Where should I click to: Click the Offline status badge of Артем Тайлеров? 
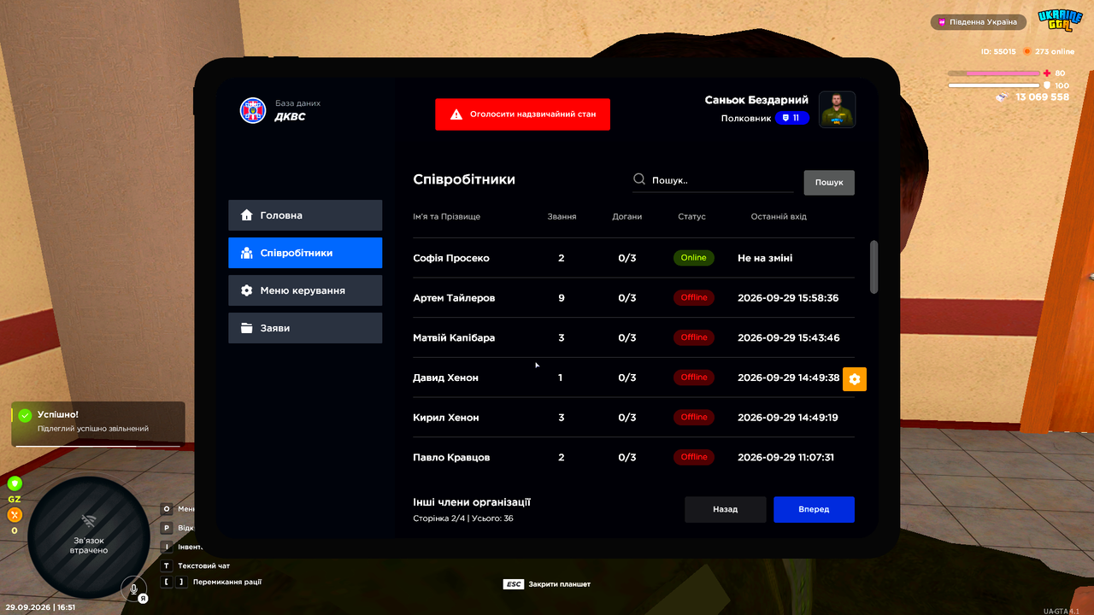pyautogui.click(x=694, y=298)
